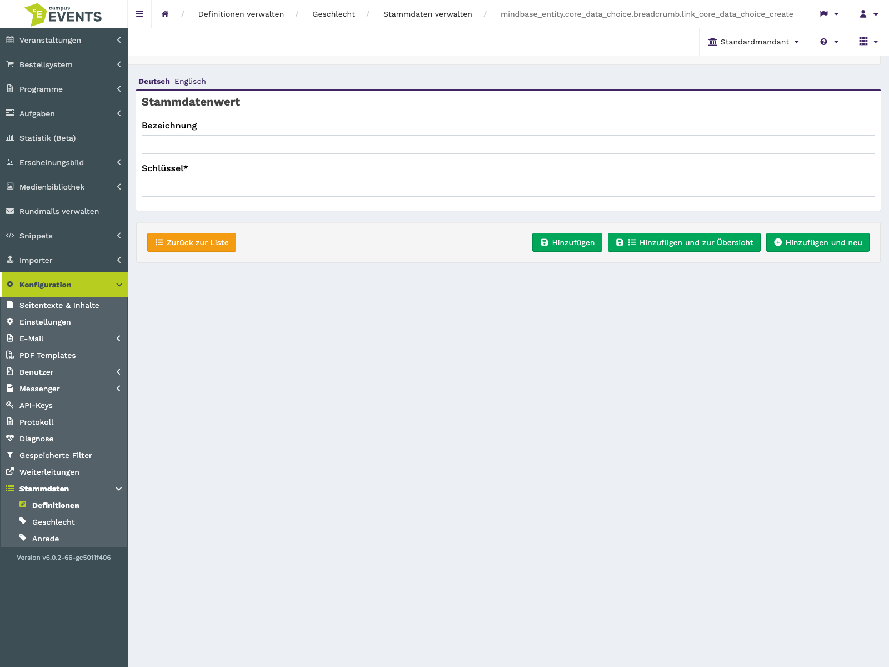Viewport: 889px width, 667px height.
Task: Expand the Erscheinungsbild menu chevron
Action: click(119, 162)
